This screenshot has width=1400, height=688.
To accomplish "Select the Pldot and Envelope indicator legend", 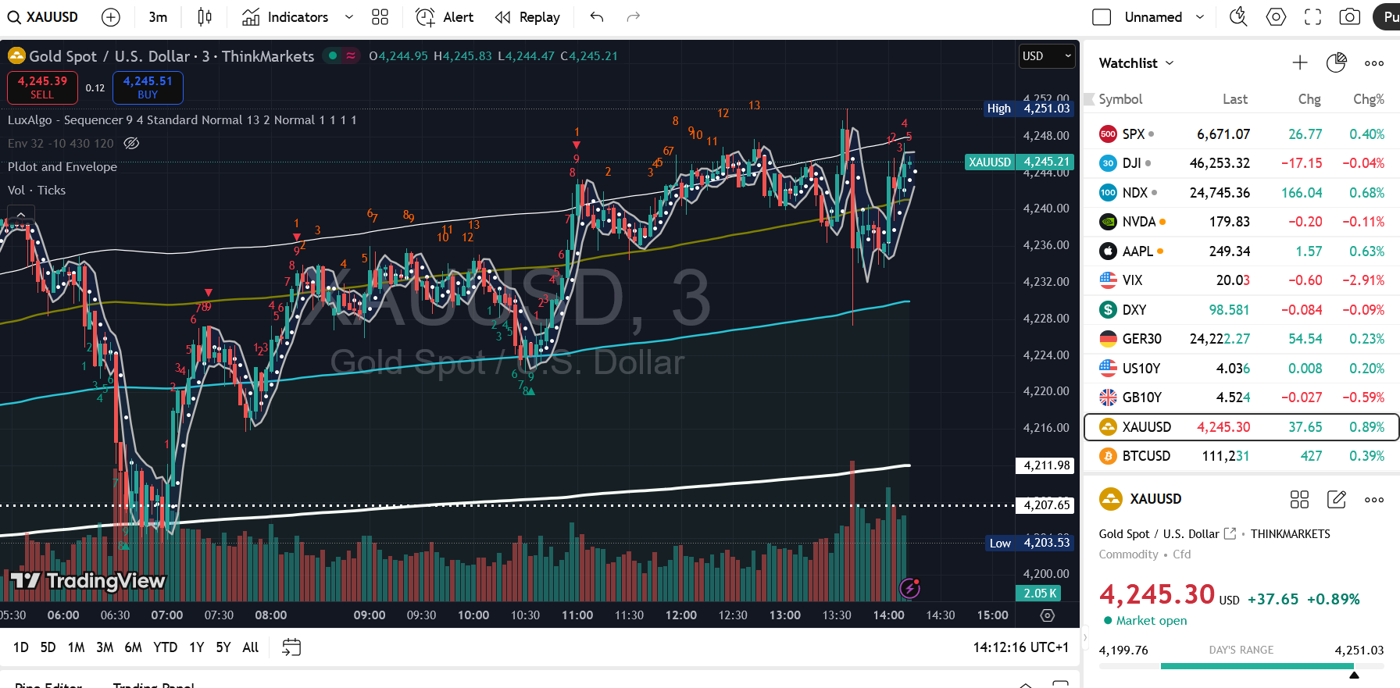I will (x=62, y=167).
